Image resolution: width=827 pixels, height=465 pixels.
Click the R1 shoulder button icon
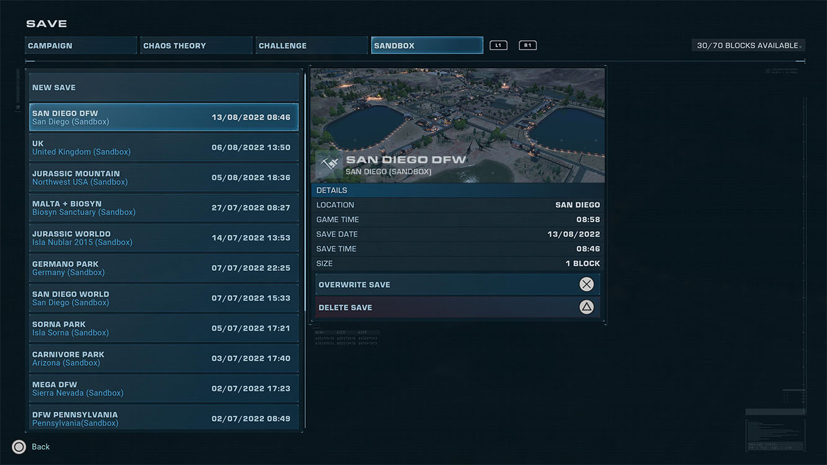tap(527, 45)
